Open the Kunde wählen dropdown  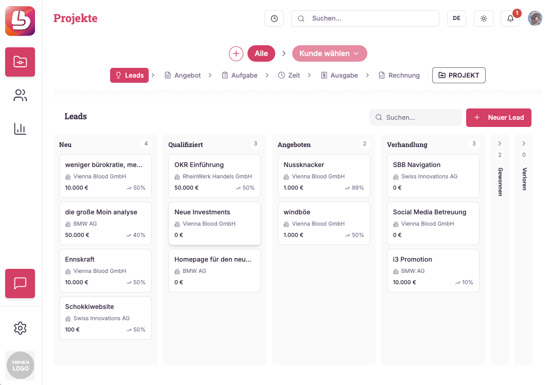tap(330, 53)
